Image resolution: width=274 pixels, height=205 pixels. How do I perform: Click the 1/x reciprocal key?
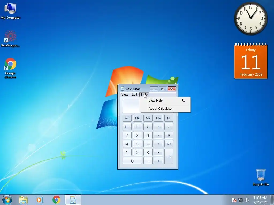coord(169,144)
